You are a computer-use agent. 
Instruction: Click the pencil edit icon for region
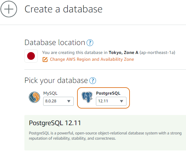(x=45, y=59)
